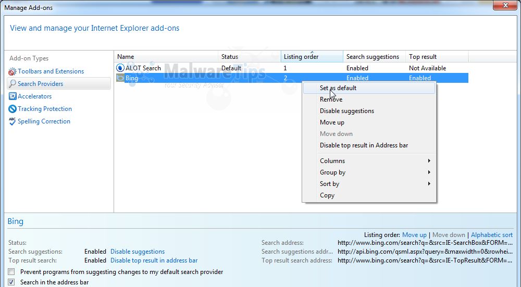The width and height of the screenshot is (521, 287).
Task: Sort by the Listing order column header
Action: click(312, 57)
